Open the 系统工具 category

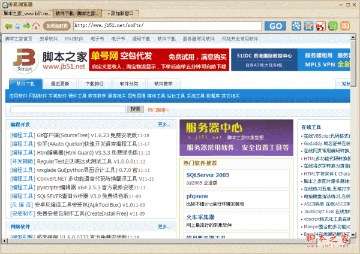click(196, 96)
